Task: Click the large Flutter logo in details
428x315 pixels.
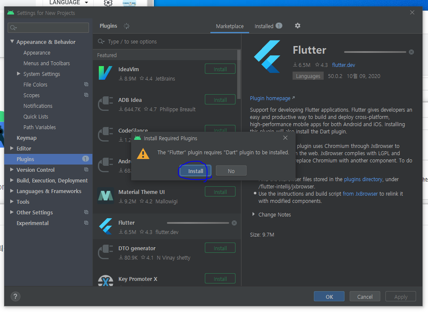Action: [267, 57]
